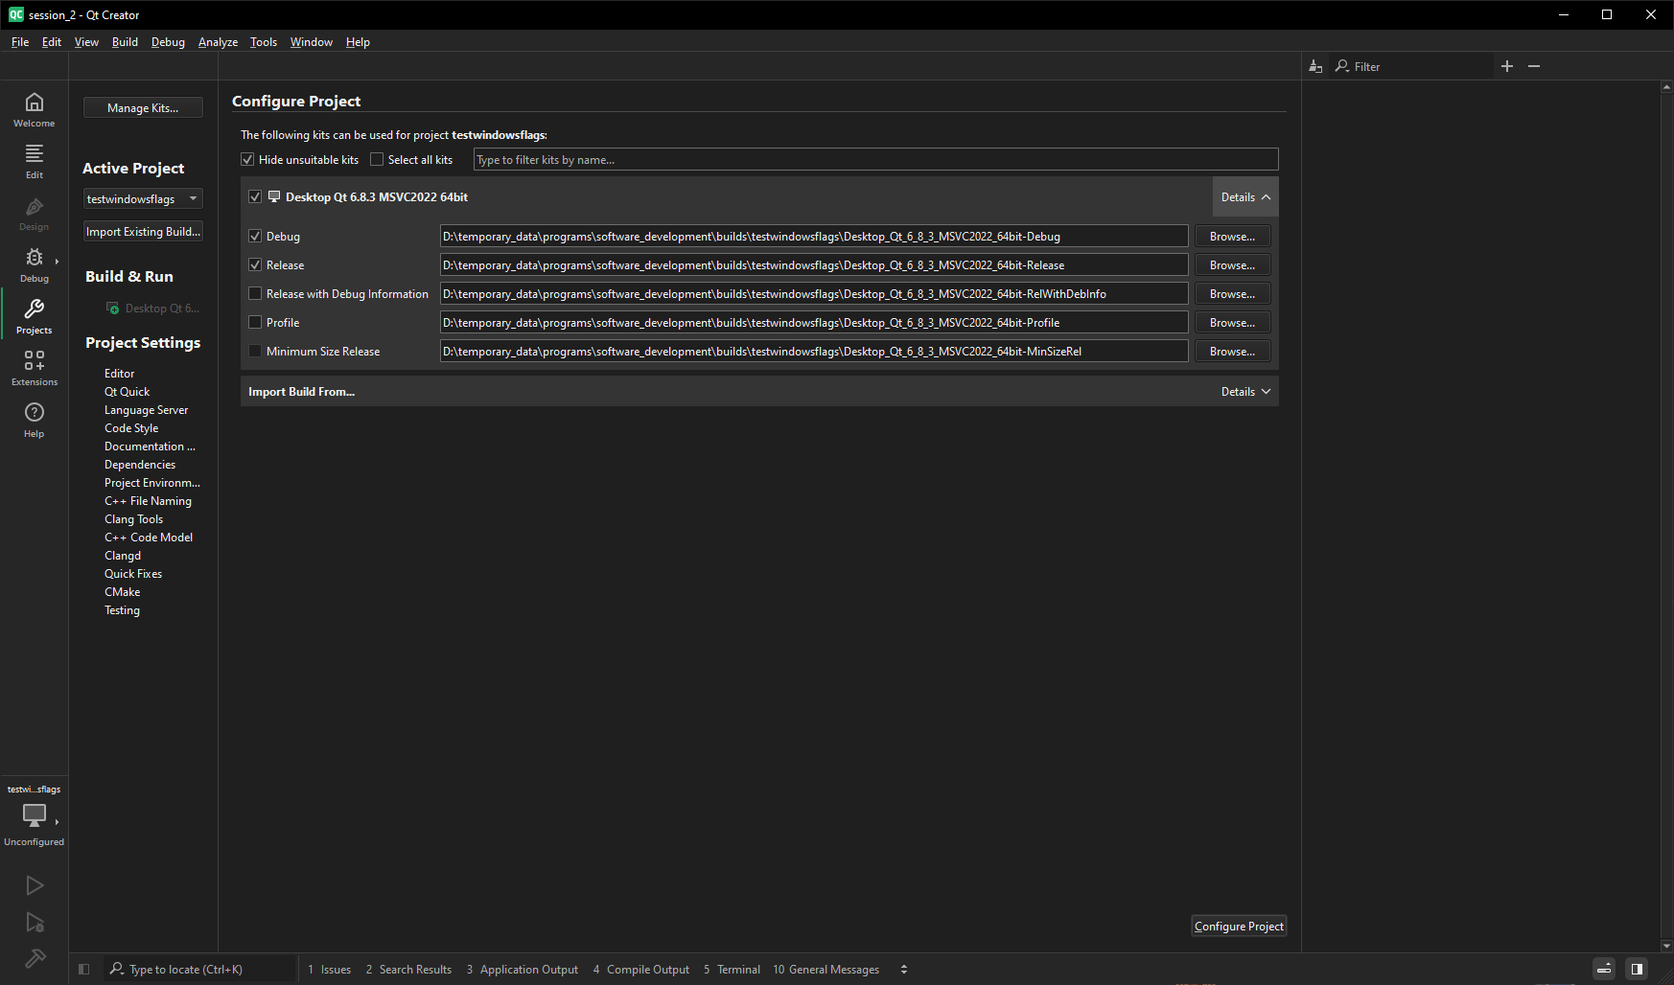Browse for the Debug build directory
Image resolution: width=1674 pixels, height=985 pixels.
(1232, 236)
